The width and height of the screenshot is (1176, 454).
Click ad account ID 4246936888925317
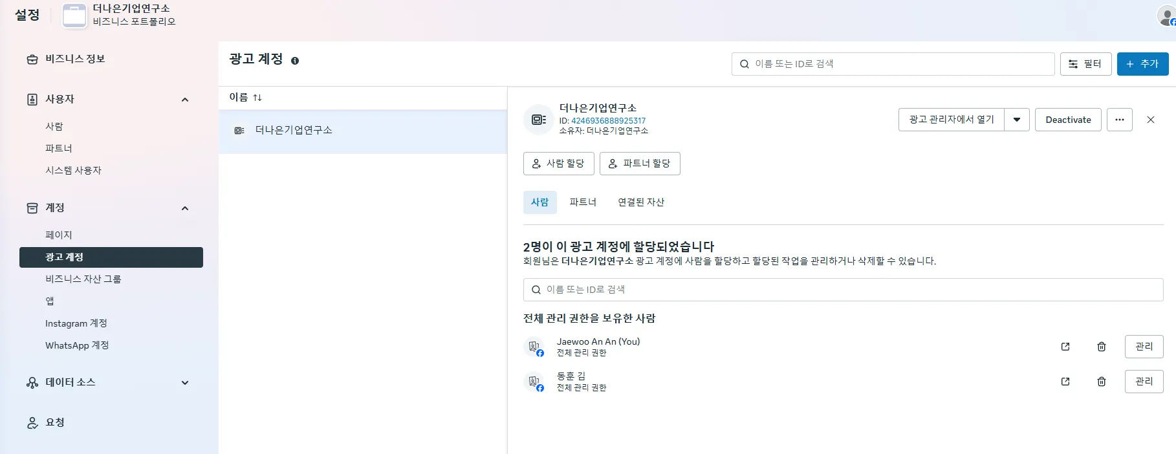click(608, 121)
